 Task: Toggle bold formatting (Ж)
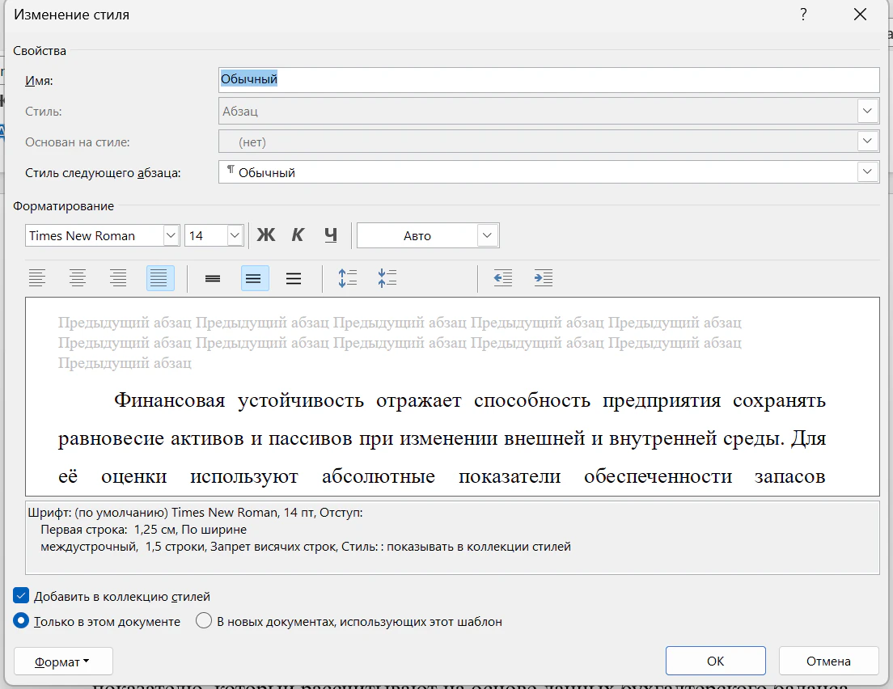265,235
